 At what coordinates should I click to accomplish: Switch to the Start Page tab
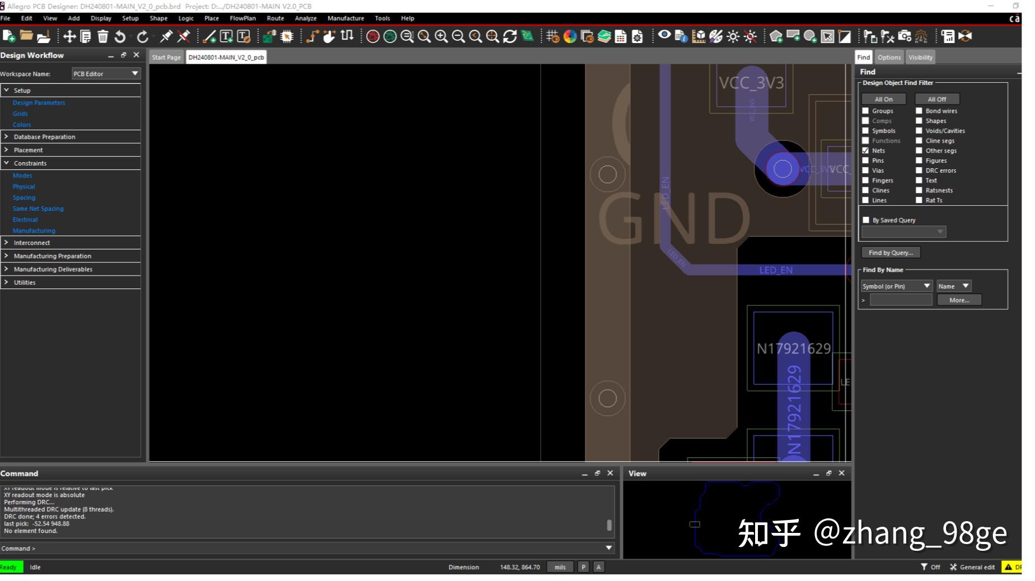166,57
